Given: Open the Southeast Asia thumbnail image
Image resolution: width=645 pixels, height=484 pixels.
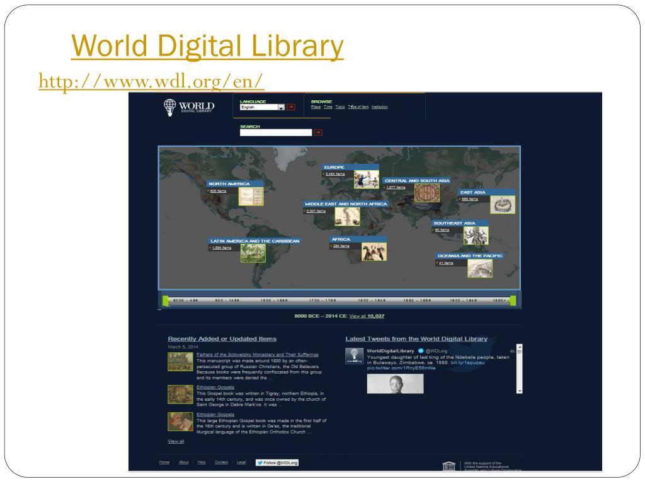Looking at the screenshot, I should point(476,236).
